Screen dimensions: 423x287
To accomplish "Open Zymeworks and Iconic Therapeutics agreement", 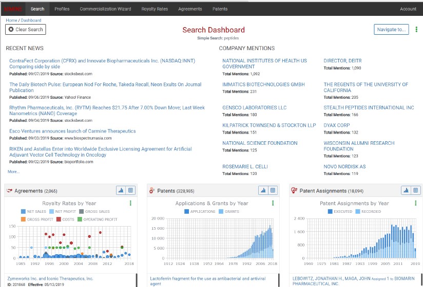I will click(50, 279).
